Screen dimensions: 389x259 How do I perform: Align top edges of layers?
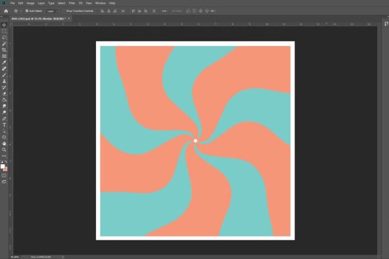click(x=133, y=11)
